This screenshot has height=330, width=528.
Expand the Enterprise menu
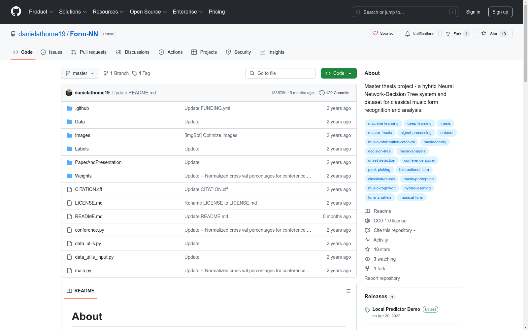[188, 12]
